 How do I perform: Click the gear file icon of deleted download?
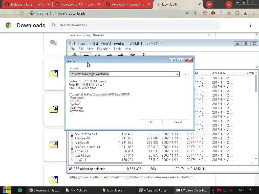(54, 43)
